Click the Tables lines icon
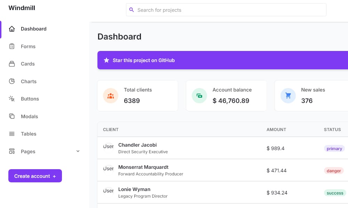 (x=12, y=134)
